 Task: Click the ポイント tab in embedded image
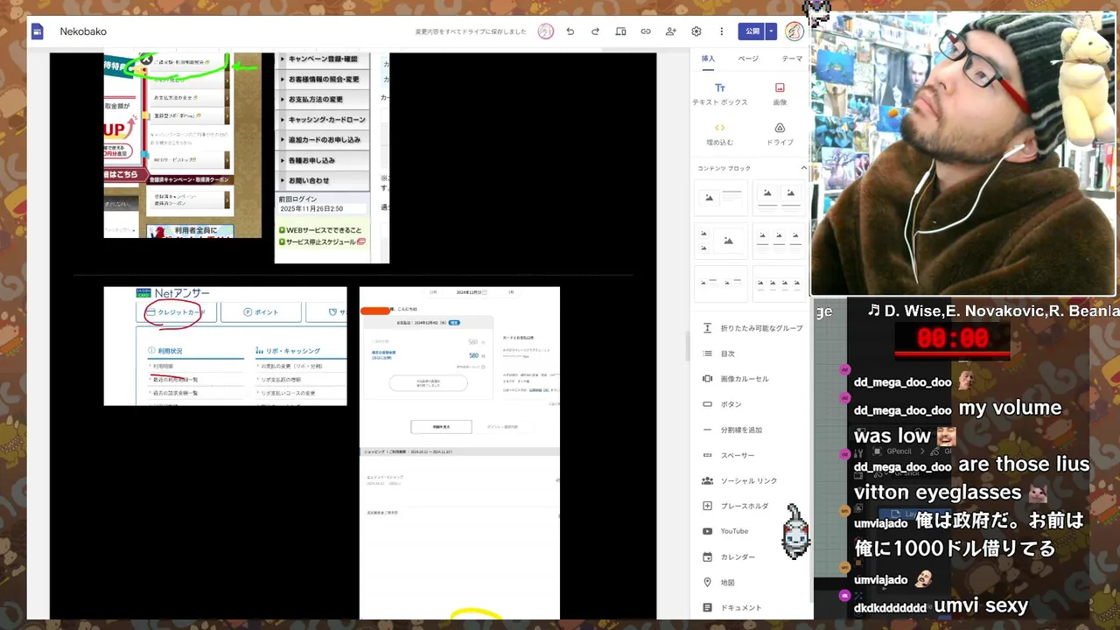(x=261, y=312)
